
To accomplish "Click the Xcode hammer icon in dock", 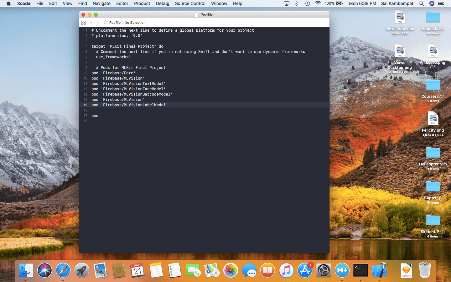I will coord(379,270).
